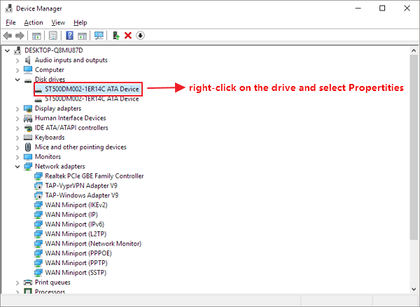Expand the Keyboards category
The height and width of the screenshot is (307, 420).
tap(17, 138)
